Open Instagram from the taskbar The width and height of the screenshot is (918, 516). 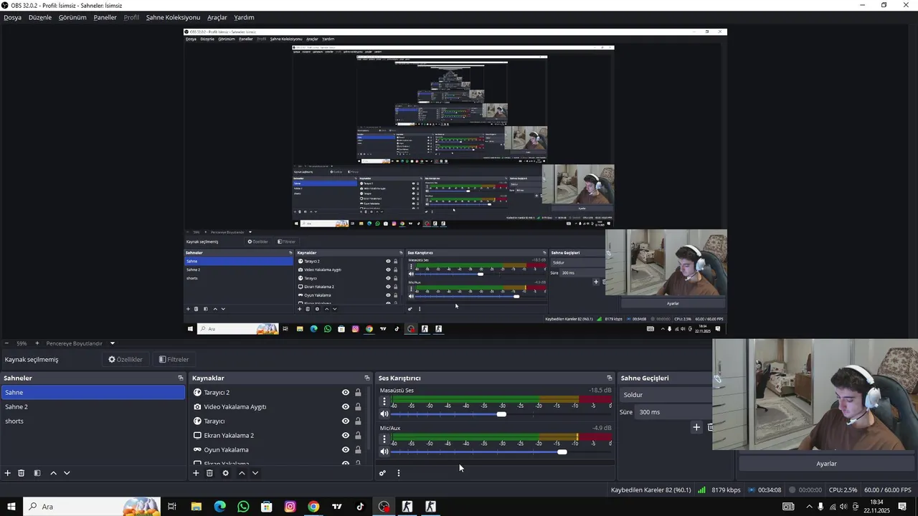(290, 507)
